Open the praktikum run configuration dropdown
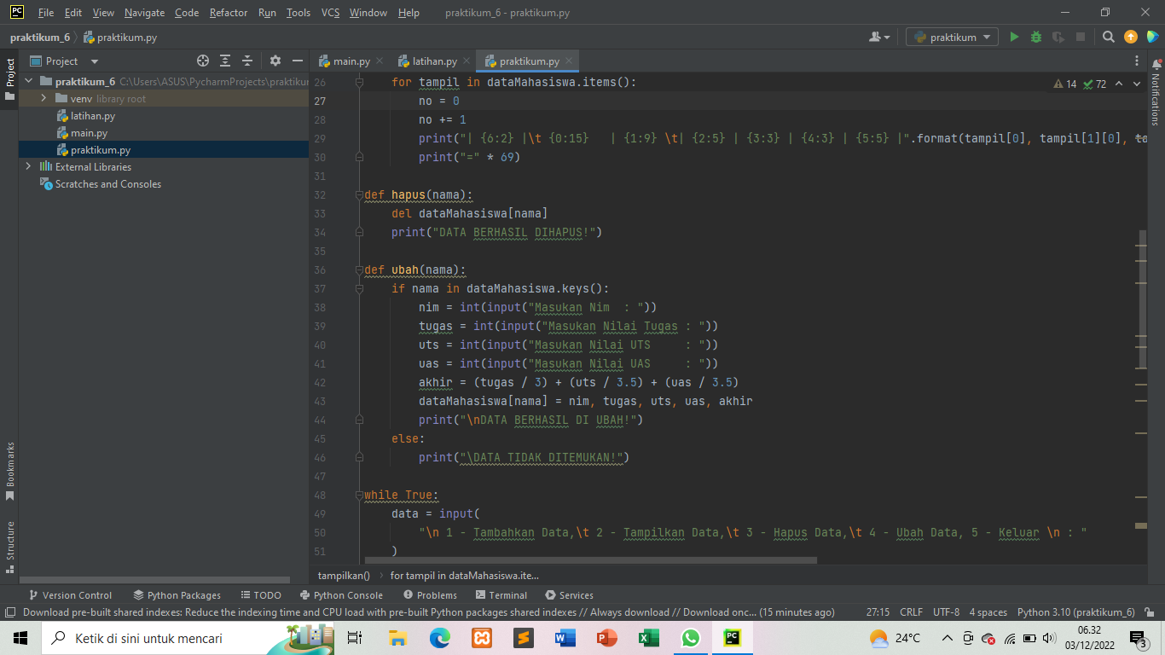Screen dimensions: 1165x655 coord(951,38)
